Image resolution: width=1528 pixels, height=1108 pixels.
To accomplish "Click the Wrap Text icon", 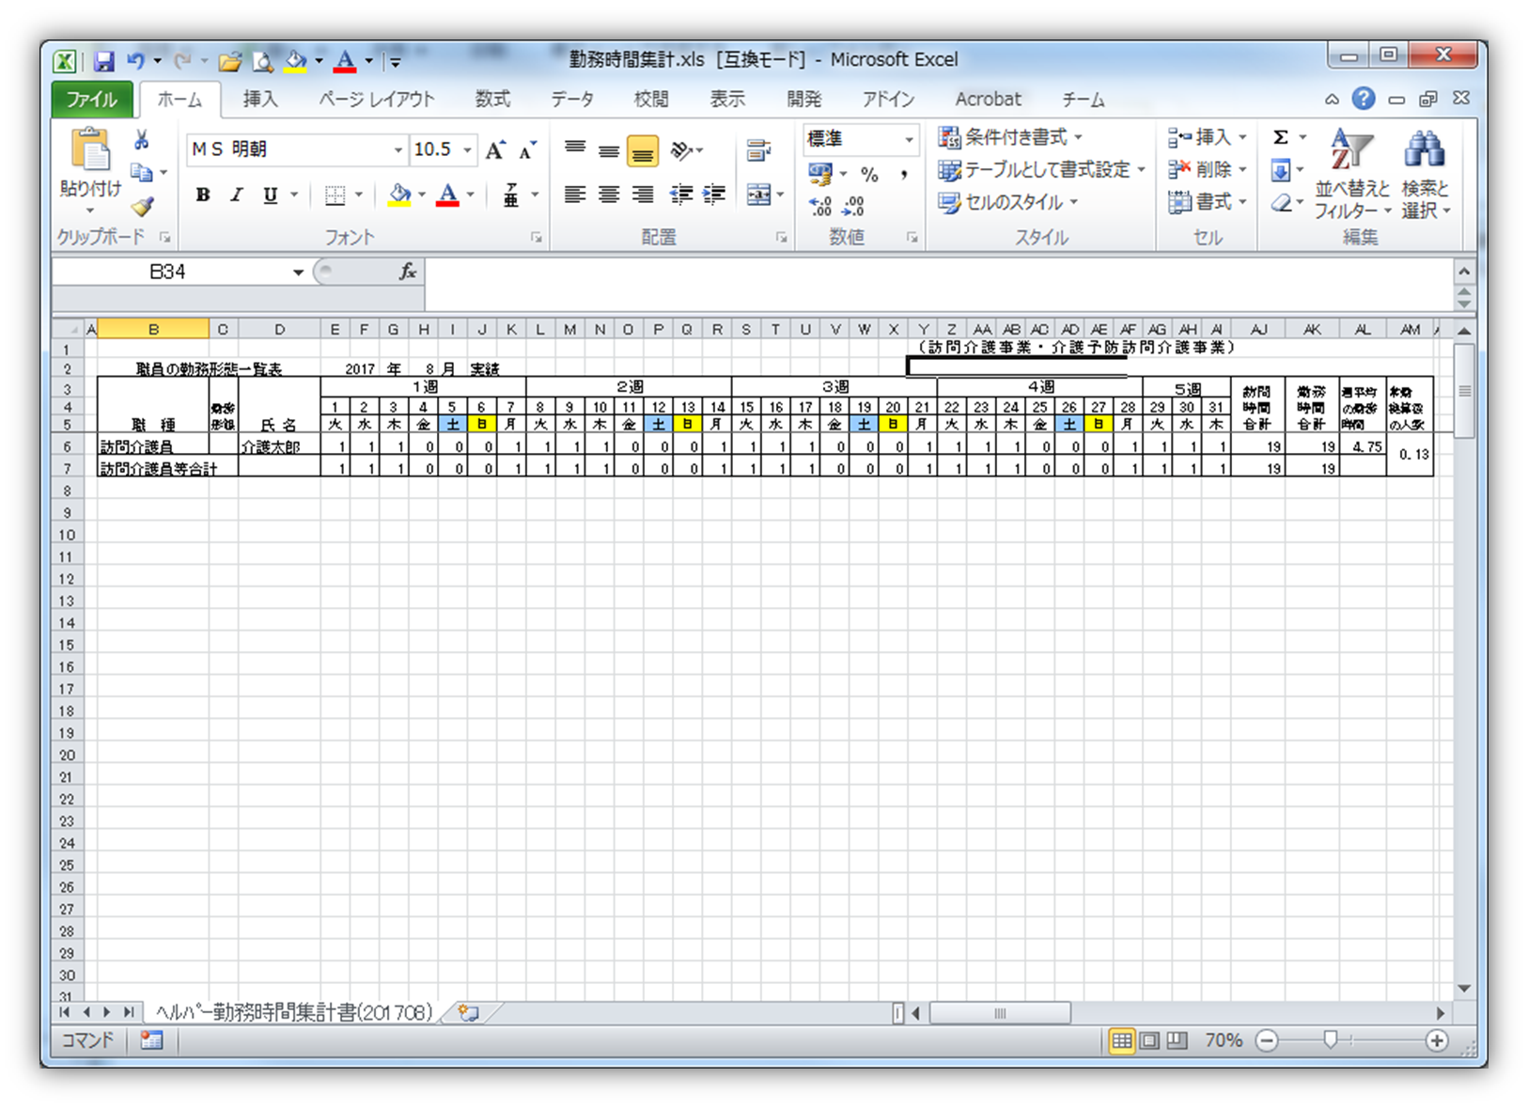I will tap(758, 150).
